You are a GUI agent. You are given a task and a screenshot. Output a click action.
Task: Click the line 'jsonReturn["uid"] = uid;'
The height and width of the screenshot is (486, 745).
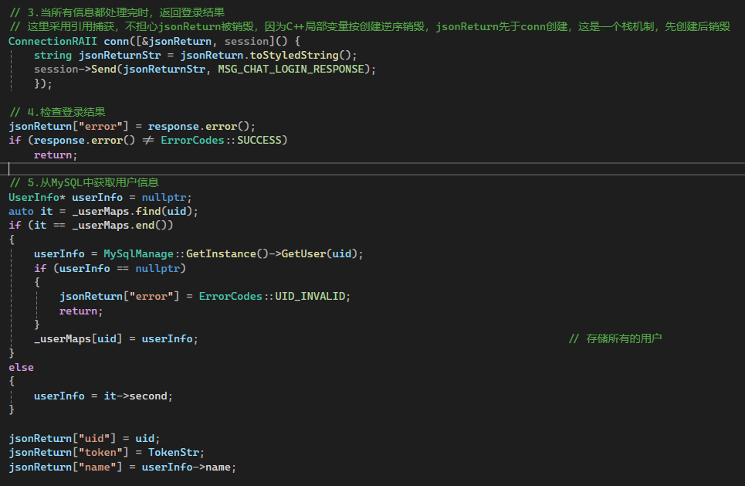pos(84,438)
